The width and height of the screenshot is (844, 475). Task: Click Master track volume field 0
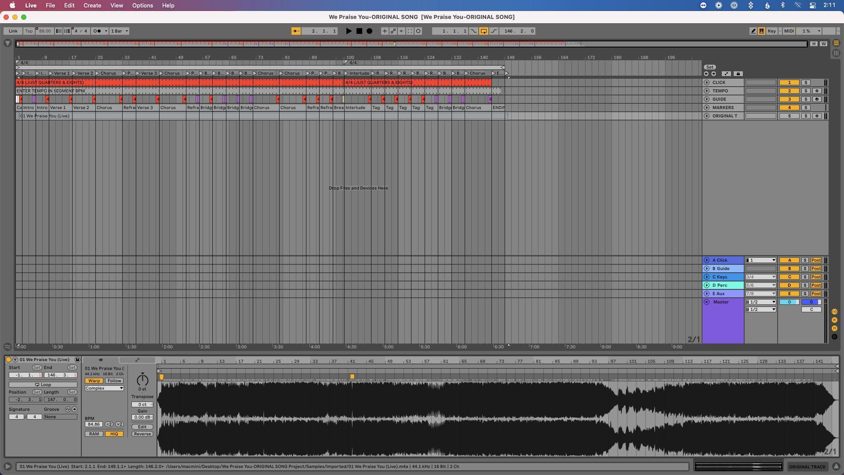tap(789, 302)
